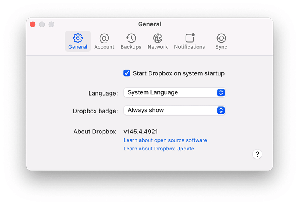
Task: Open the Backups tab
Action: pos(131,41)
